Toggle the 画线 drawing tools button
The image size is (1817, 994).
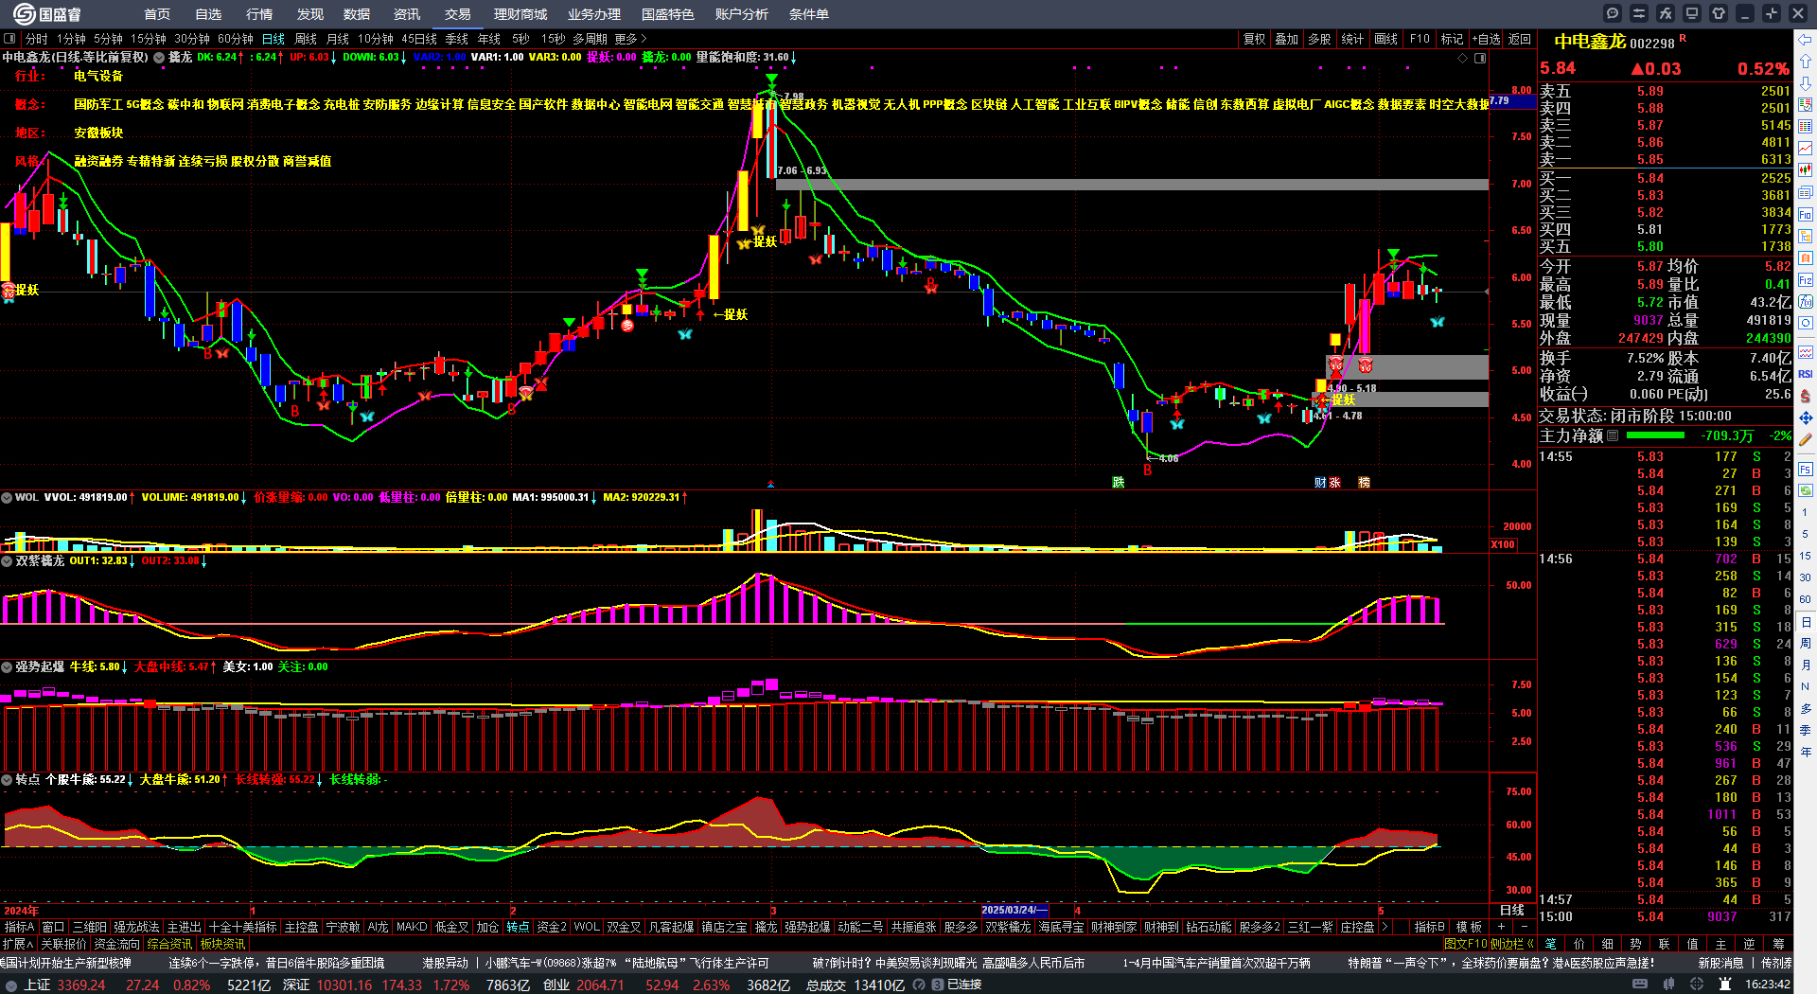(1386, 39)
